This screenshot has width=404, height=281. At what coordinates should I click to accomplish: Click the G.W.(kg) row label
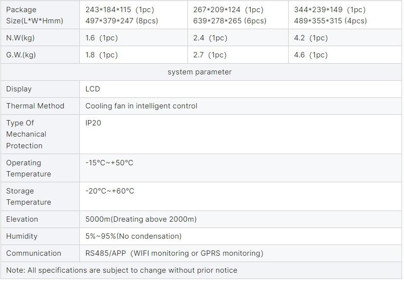point(21,55)
